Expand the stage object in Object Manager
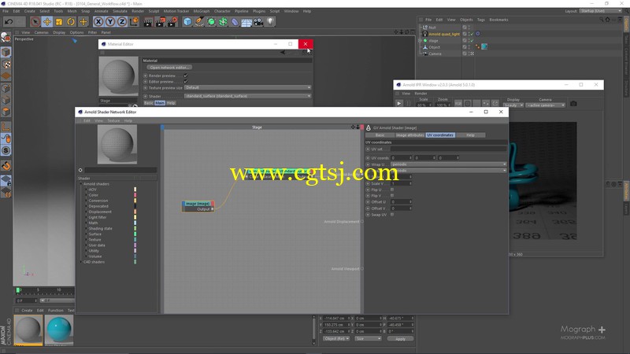The image size is (630, 354). pos(420,41)
